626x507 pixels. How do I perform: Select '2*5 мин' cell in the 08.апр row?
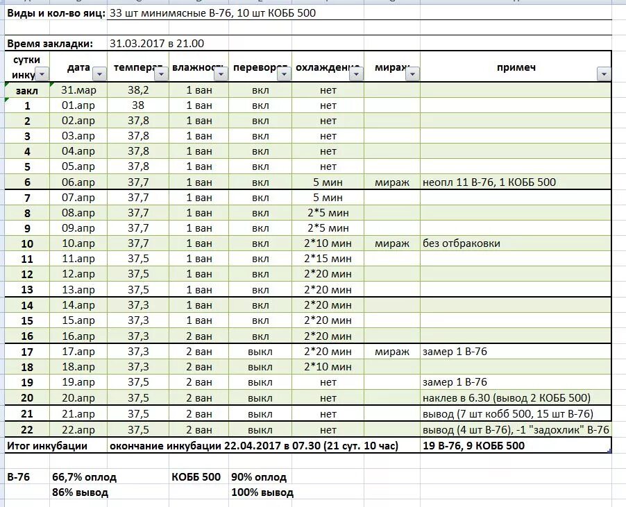(x=328, y=213)
